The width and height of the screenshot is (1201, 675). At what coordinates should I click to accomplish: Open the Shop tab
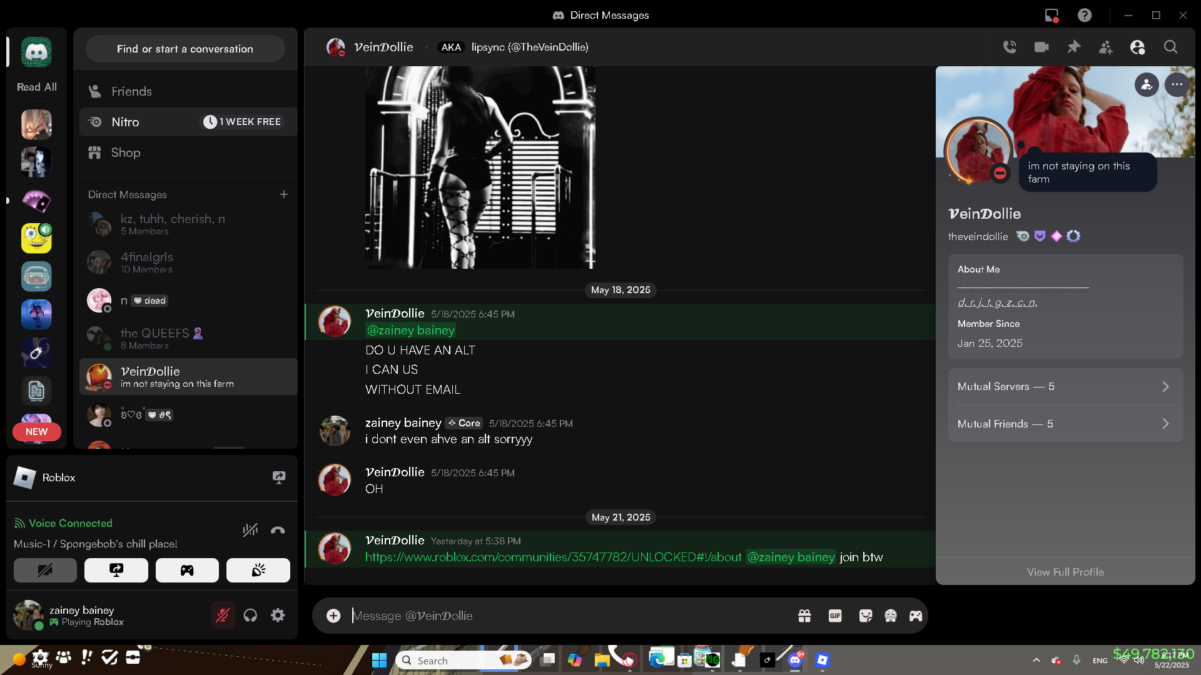tap(188, 152)
